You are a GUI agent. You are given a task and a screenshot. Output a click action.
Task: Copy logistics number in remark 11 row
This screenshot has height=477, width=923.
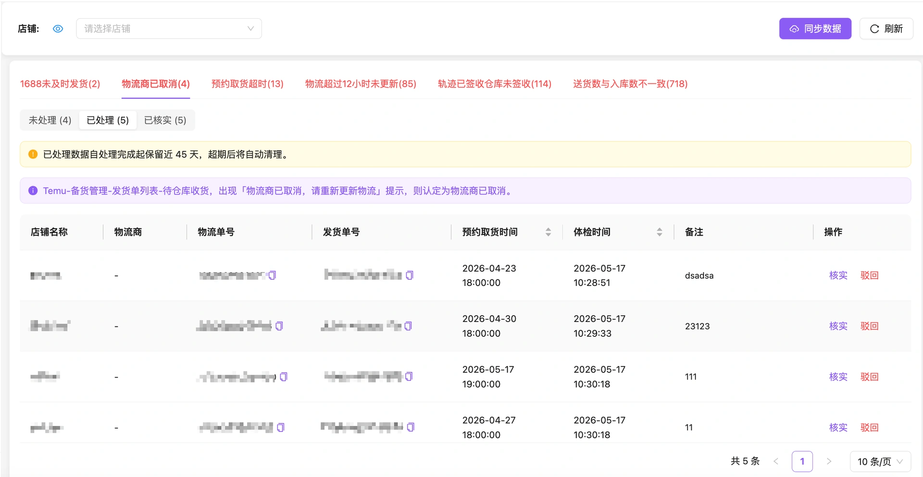pyautogui.click(x=281, y=427)
